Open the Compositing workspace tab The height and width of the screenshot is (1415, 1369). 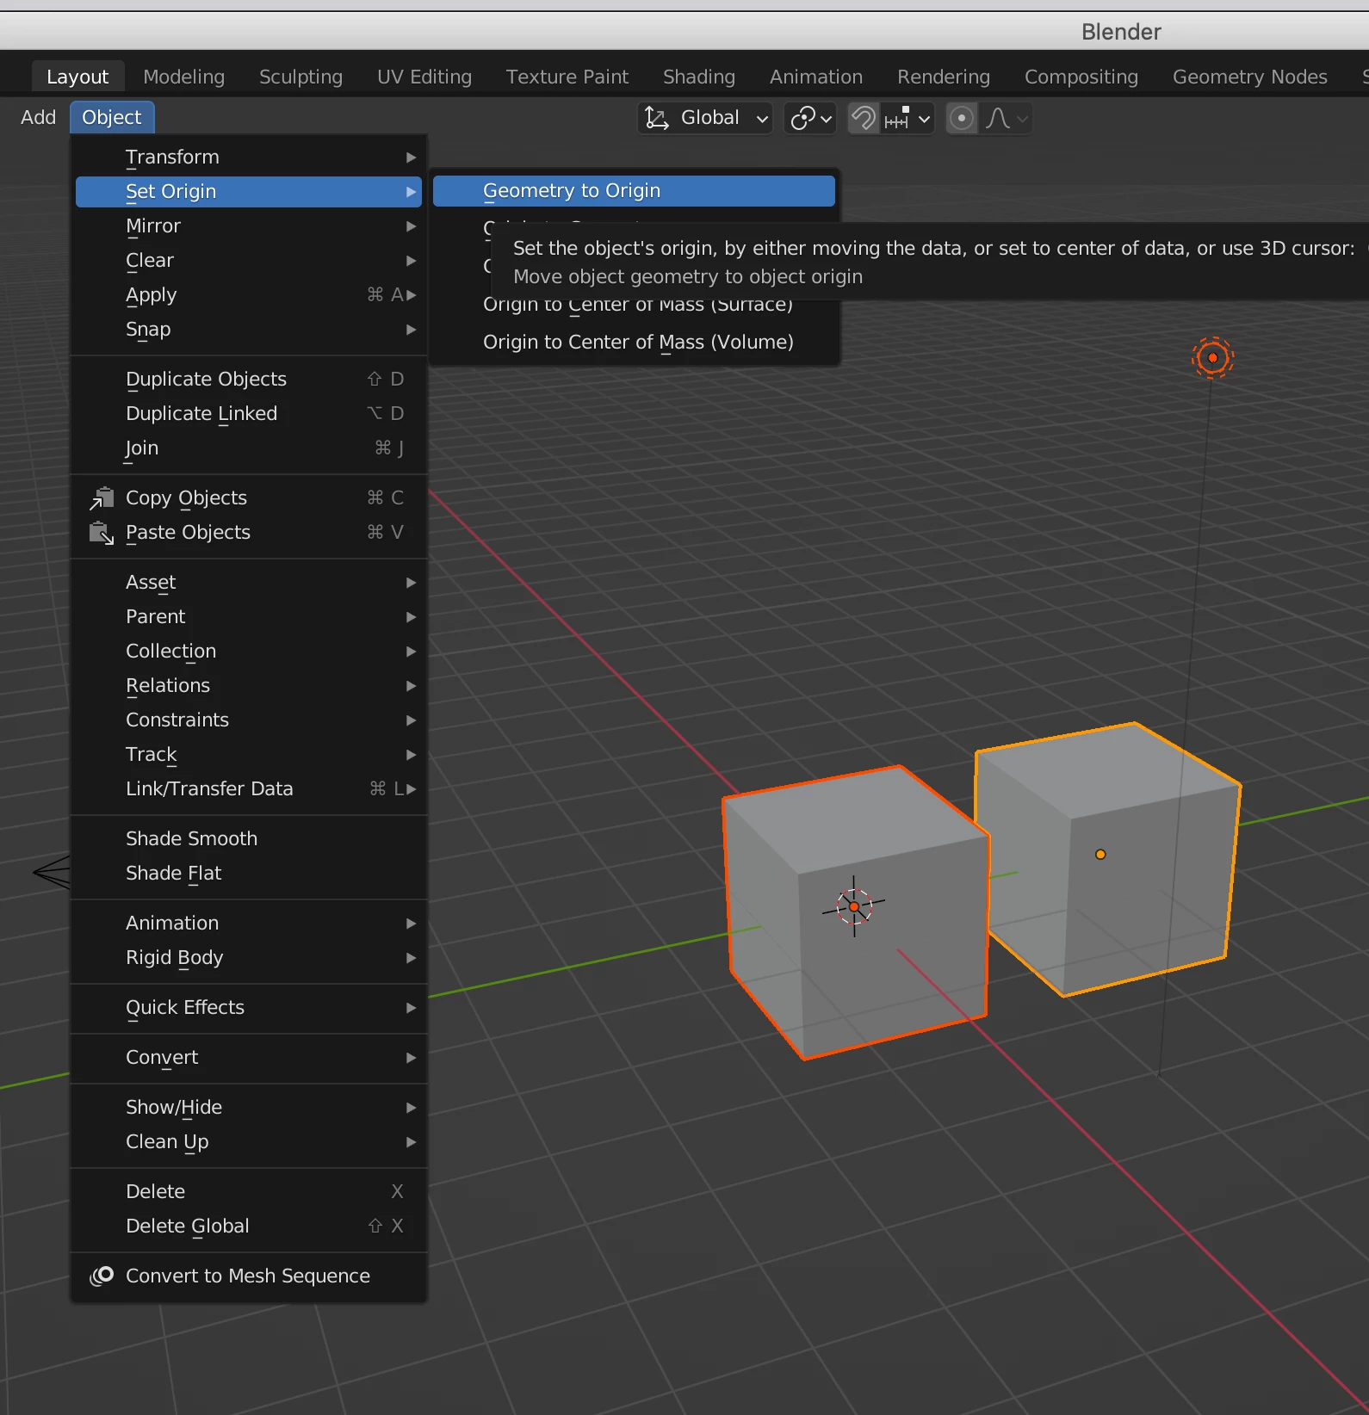(1081, 77)
